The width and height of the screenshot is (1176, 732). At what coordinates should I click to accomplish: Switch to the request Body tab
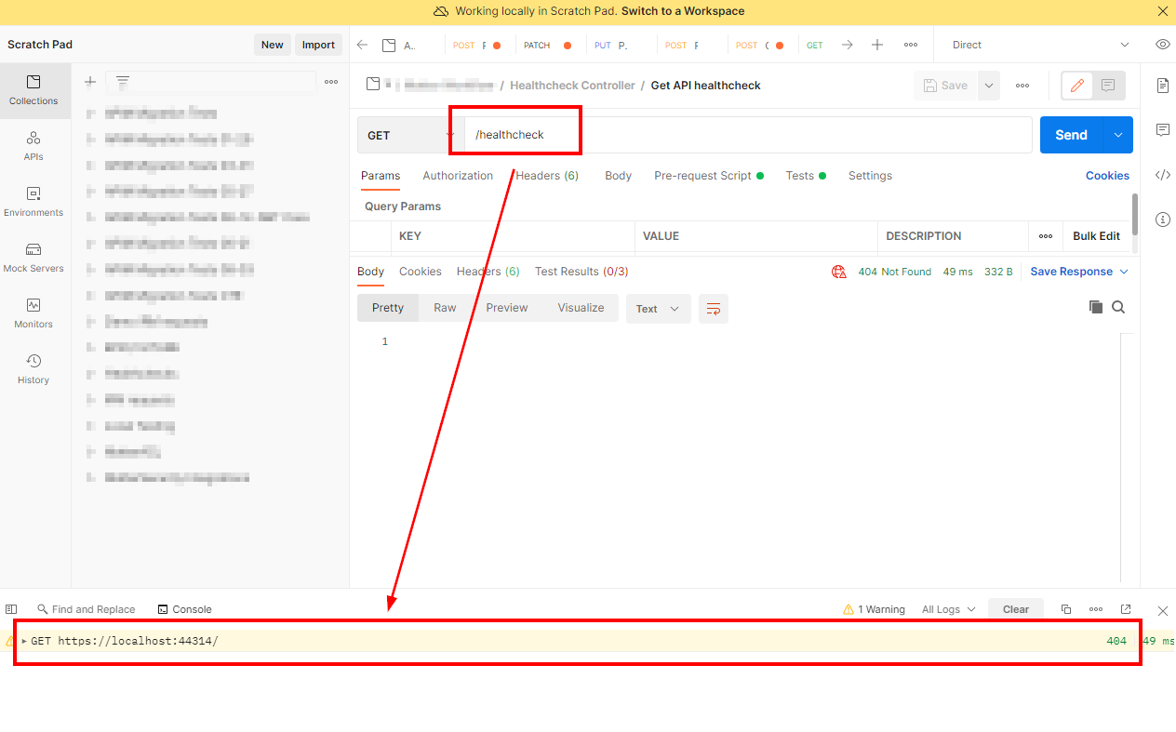point(618,176)
